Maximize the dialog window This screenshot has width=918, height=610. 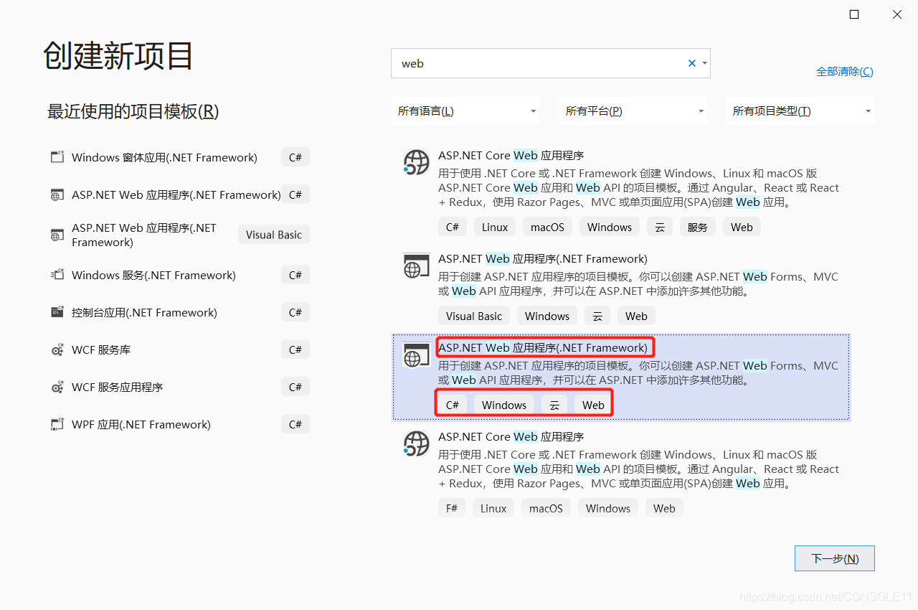coord(854,14)
